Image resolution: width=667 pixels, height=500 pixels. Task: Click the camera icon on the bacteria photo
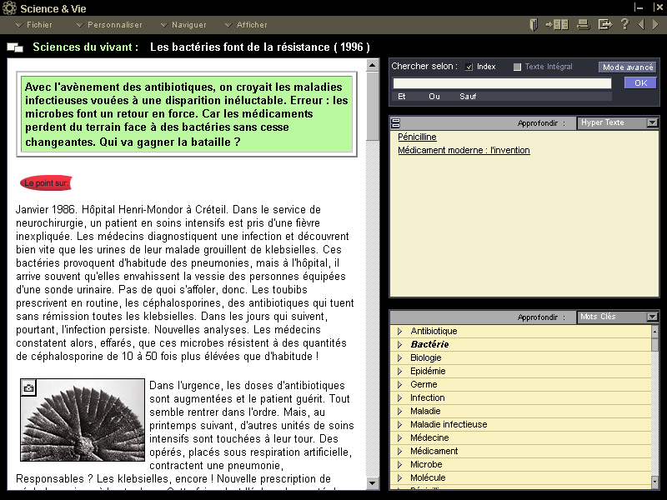pos(28,387)
